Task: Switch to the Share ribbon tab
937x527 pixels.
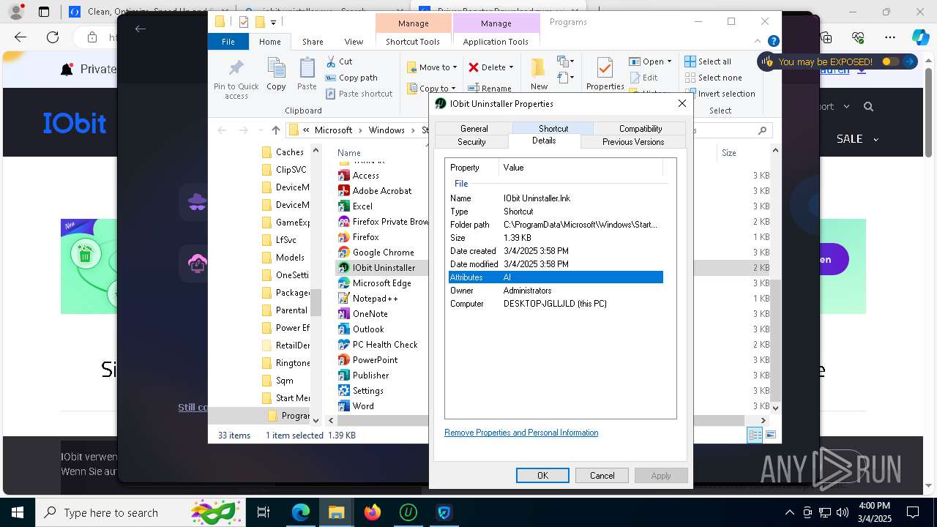Action: [313, 42]
